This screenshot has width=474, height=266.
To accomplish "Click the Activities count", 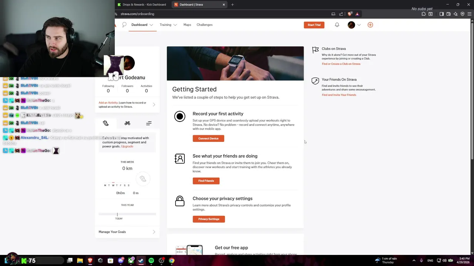I will pyautogui.click(x=146, y=91).
